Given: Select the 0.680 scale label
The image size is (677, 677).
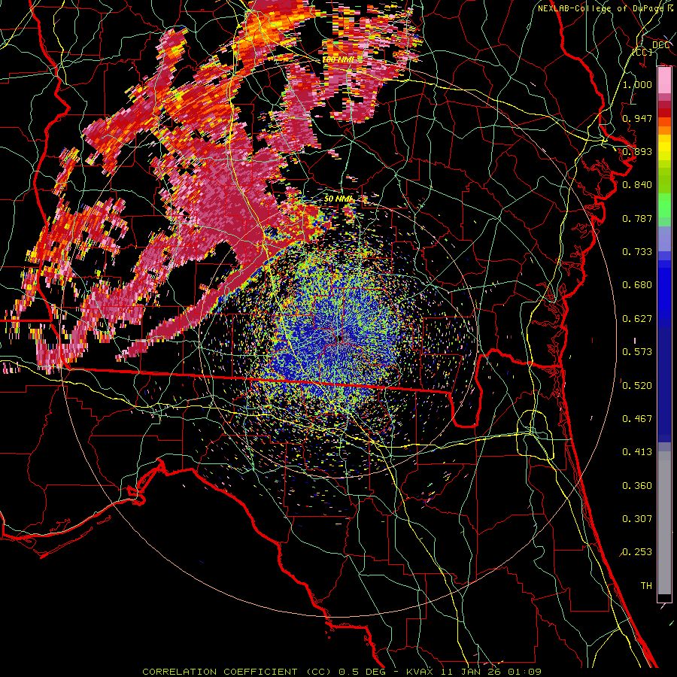Looking at the screenshot, I should 637,285.
